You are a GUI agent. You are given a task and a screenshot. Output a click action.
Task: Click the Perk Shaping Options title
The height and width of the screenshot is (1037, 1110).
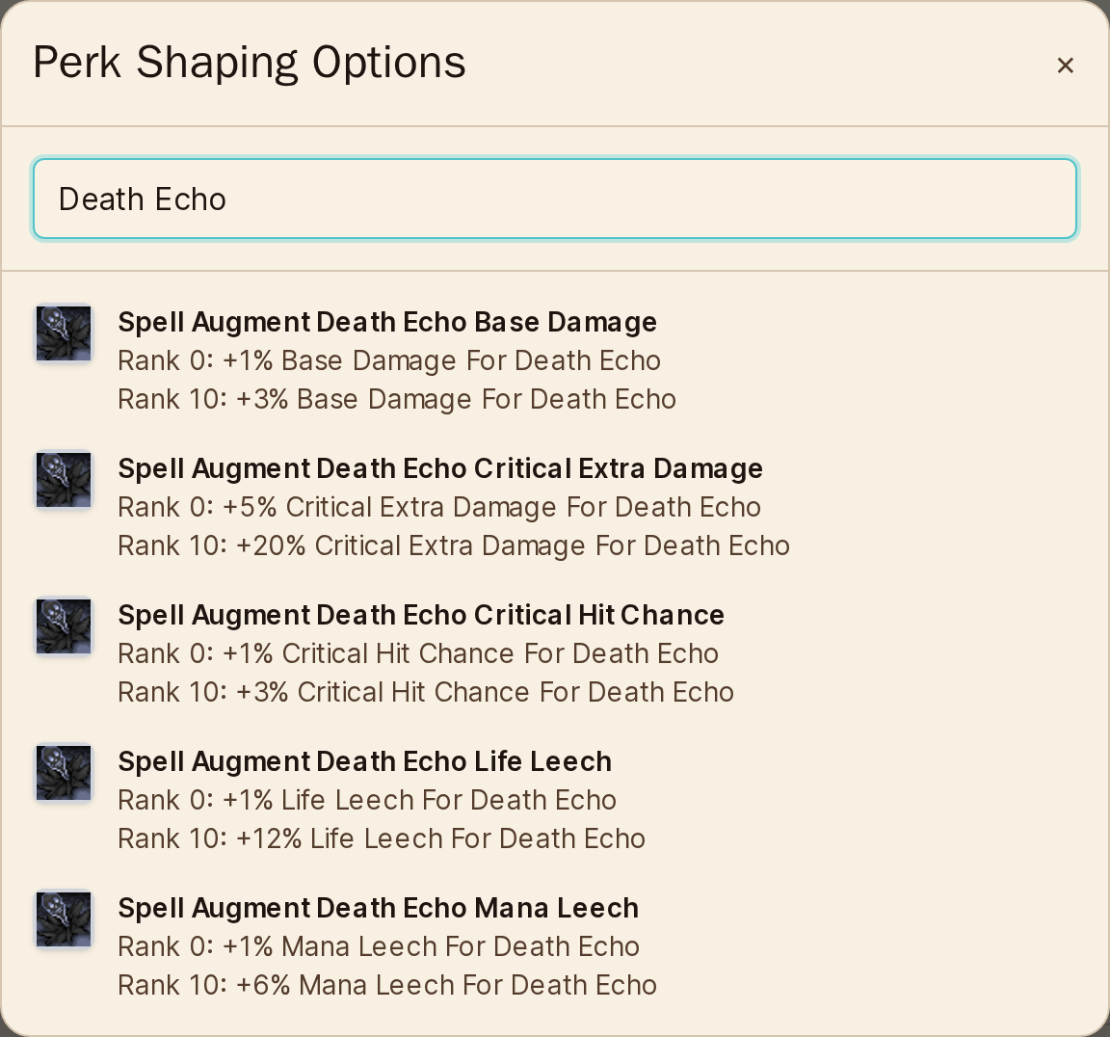250,63
